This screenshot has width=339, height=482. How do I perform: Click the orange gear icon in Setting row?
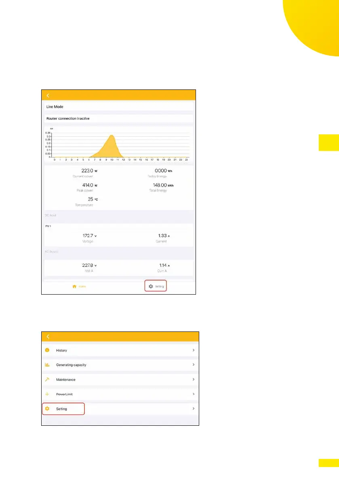pos(47,408)
